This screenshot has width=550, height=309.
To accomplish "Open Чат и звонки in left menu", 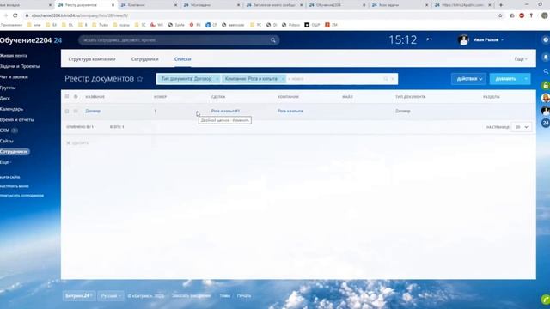I will coord(14,76).
